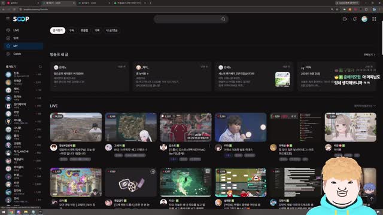Open the hamburger menu beside SOOP logo
Viewport: 383px width, 215px height.
pos(8,19)
